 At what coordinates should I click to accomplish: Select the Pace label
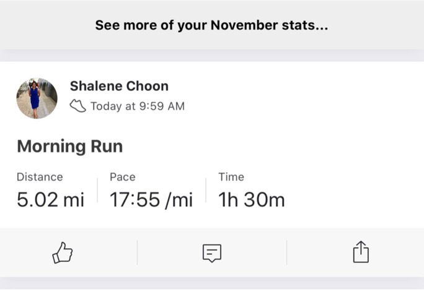point(123,177)
